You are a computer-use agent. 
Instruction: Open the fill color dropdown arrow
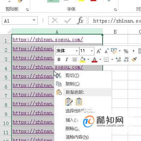tap(88, 59)
